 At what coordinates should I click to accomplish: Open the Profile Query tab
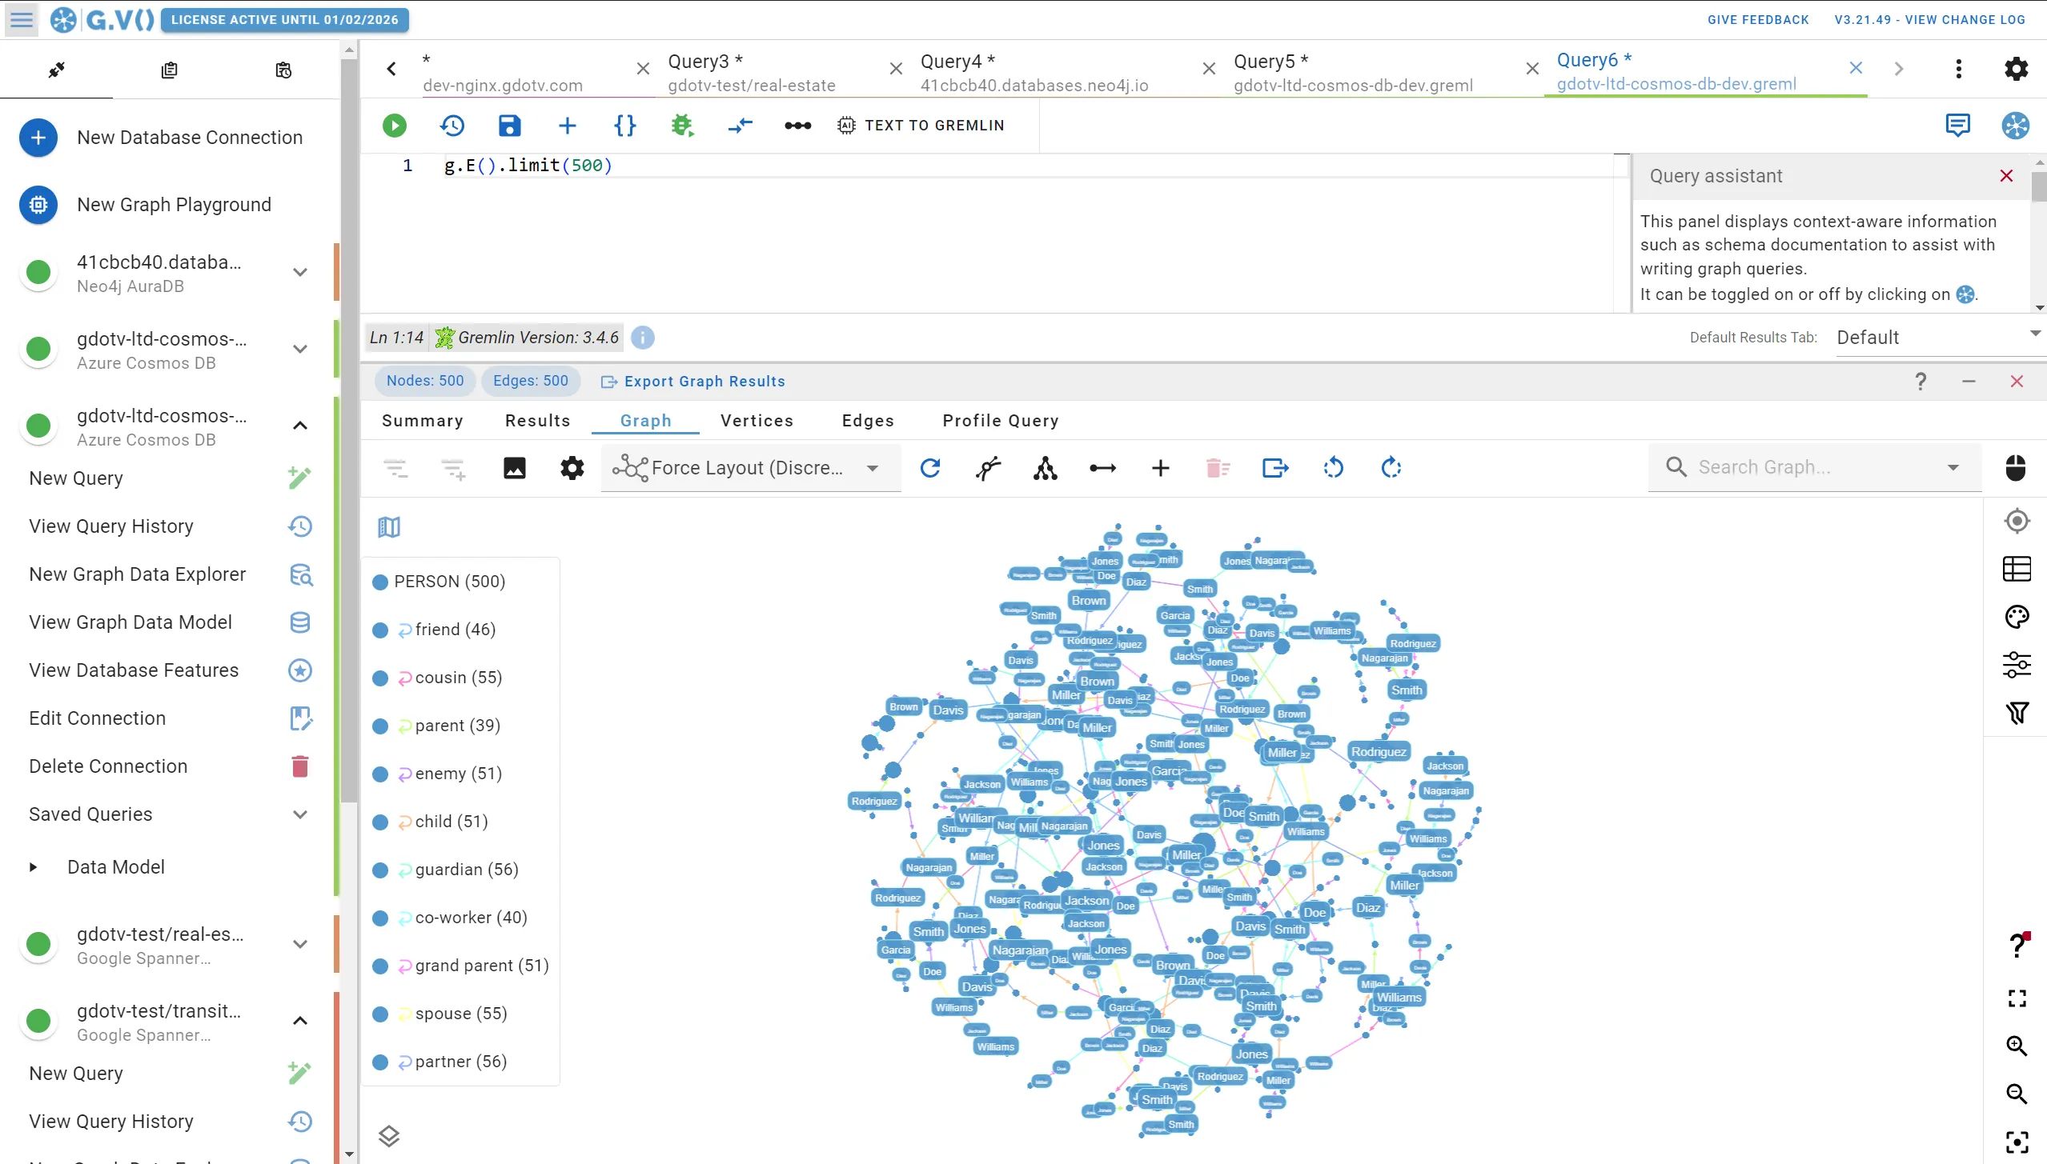pyautogui.click(x=1001, y=421)
